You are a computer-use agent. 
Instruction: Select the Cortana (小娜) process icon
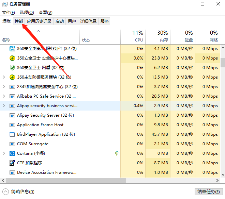click(12, 153)
